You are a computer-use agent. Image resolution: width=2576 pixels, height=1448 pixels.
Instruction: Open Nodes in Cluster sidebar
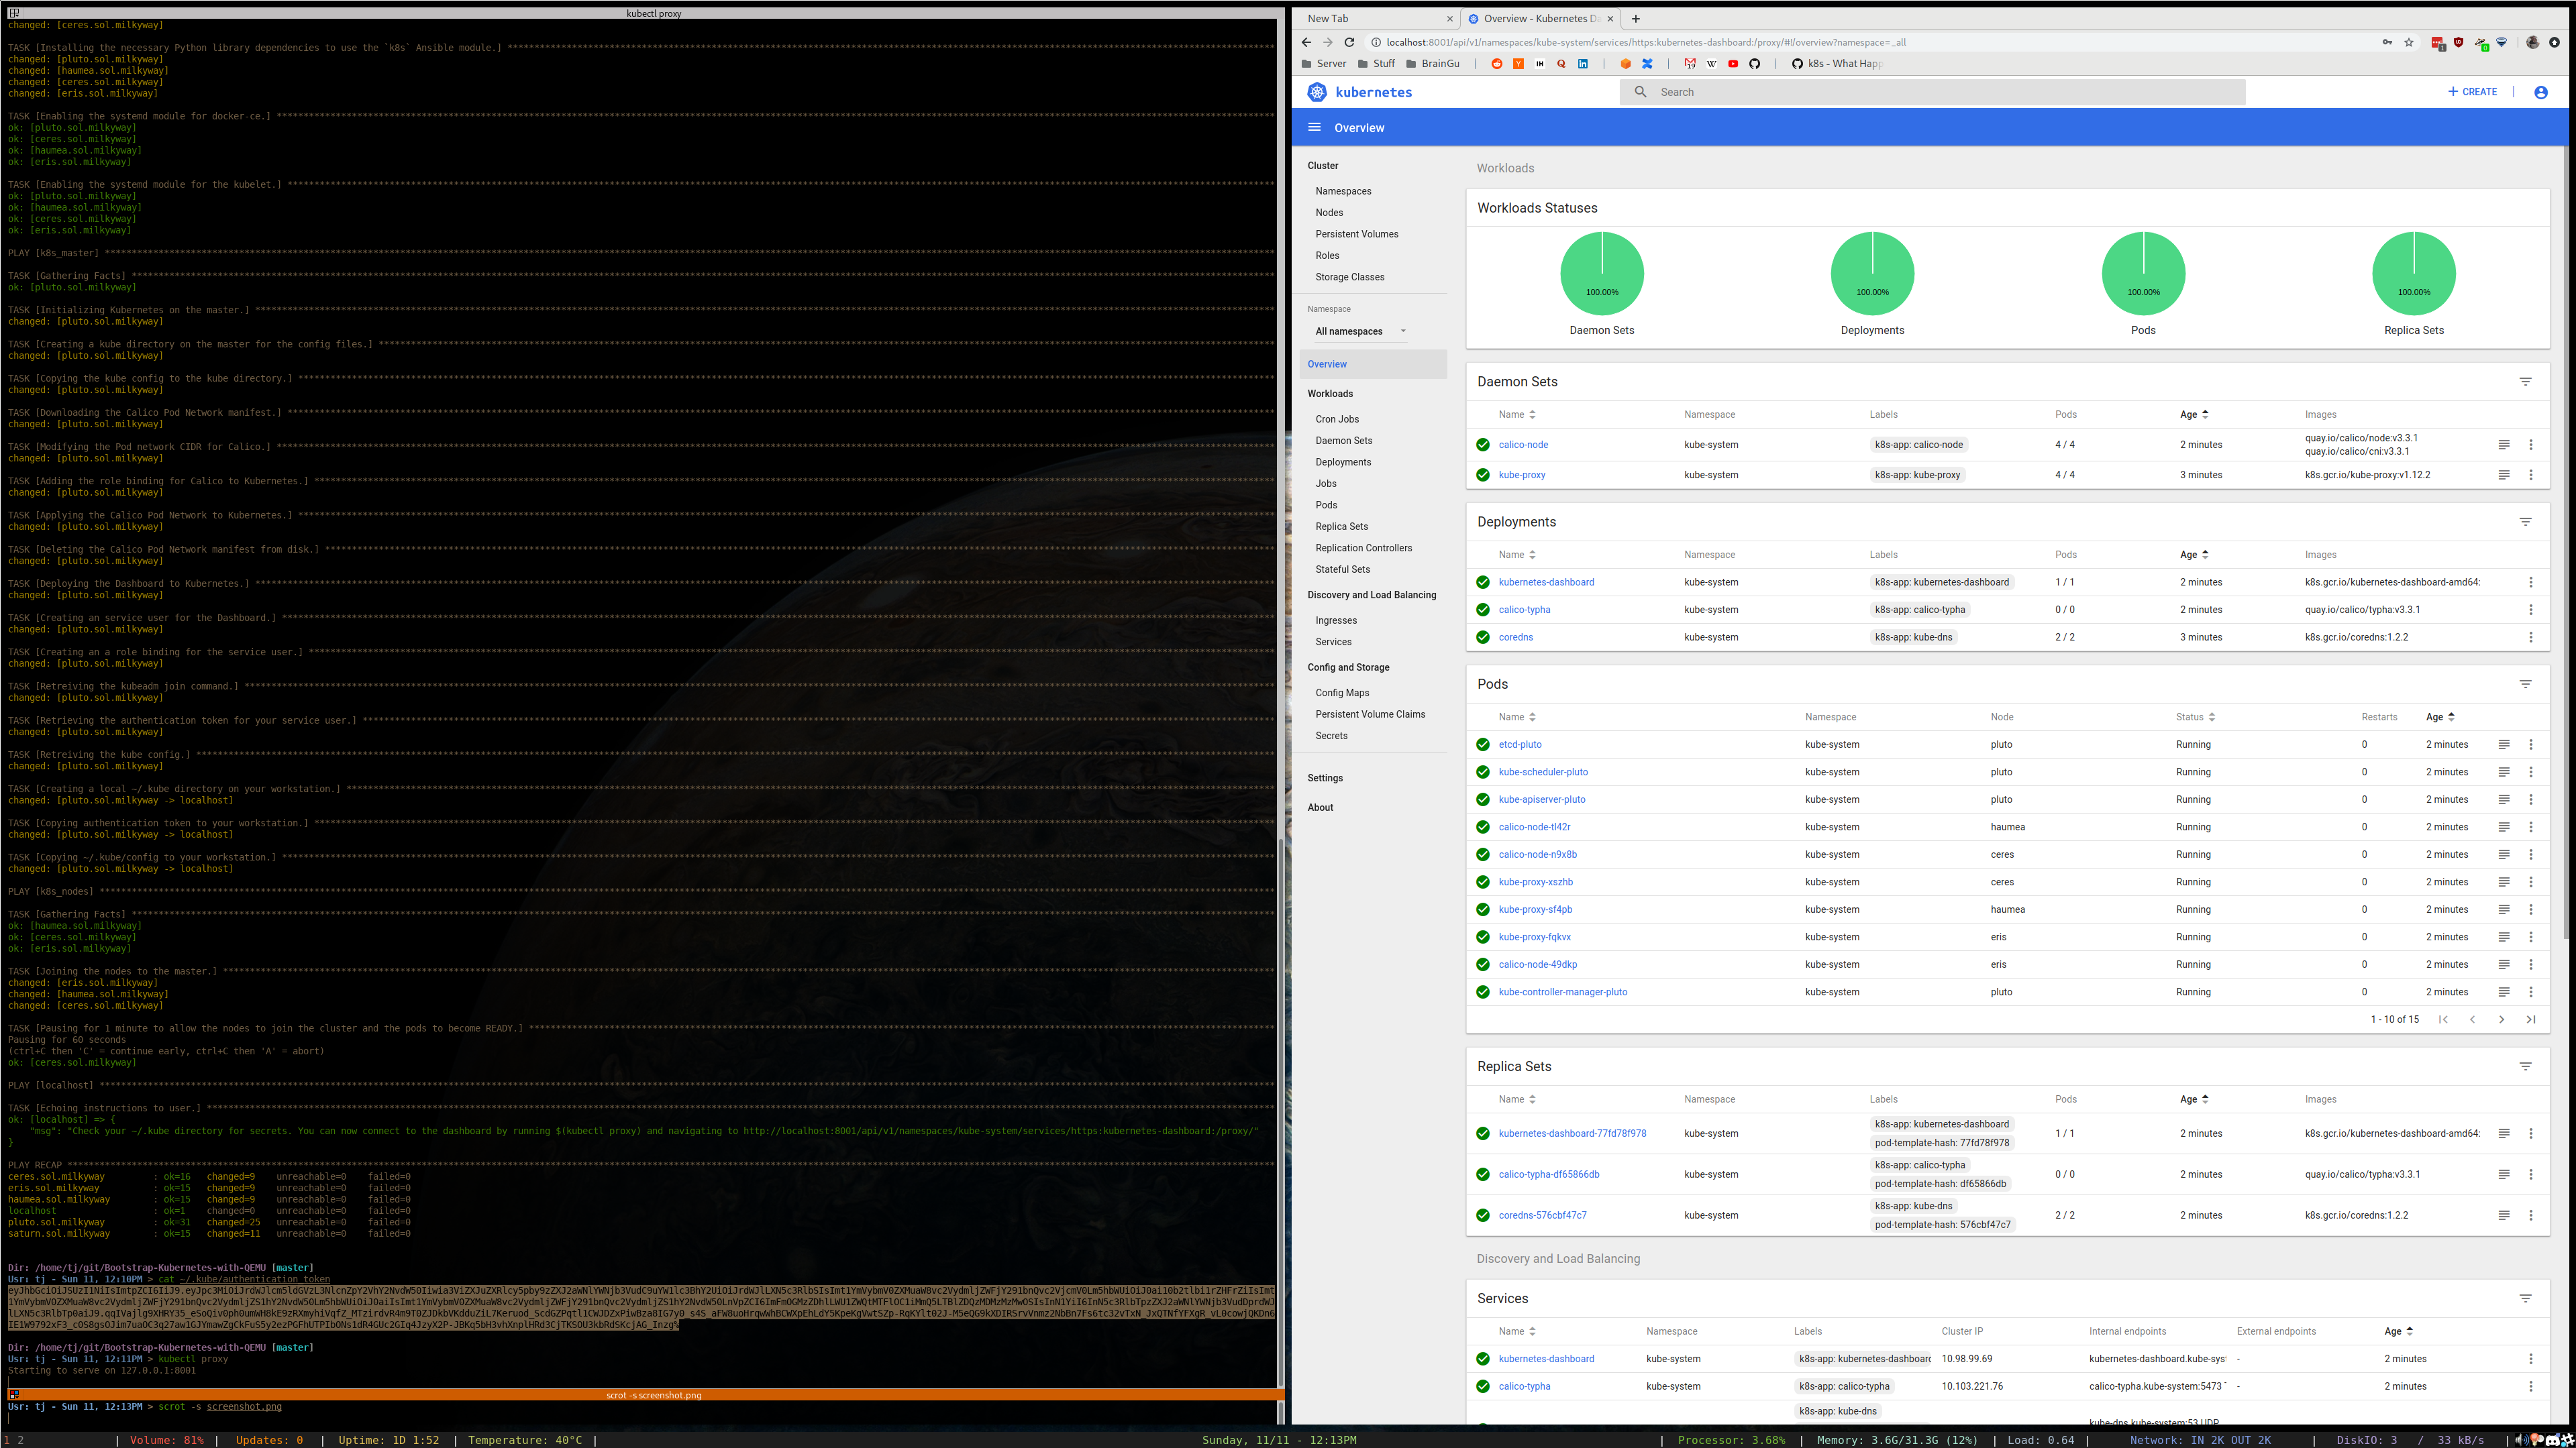[x=1329, y=213]
